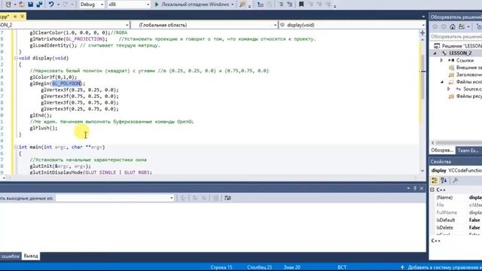
Task: Close the .cpp editor tab
Action: click(x=22, y=17)
